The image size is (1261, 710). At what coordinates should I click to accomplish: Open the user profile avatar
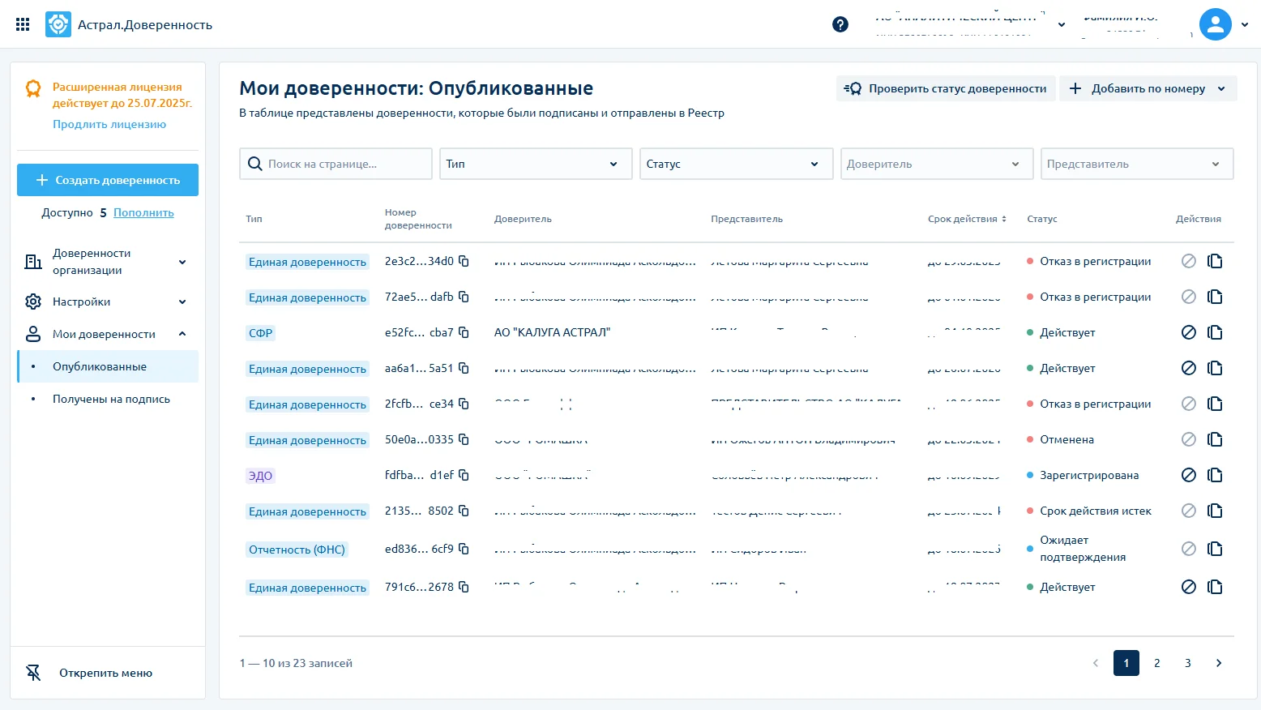click(1215, 24)
